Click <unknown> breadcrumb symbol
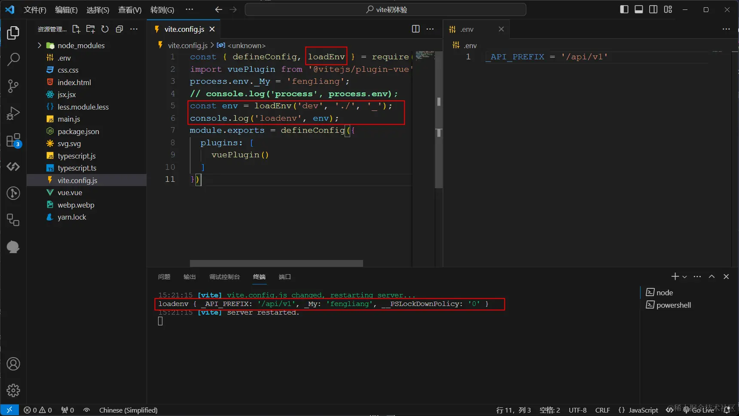The width and height of the screenshot is (739, 416). click(241, 45)
